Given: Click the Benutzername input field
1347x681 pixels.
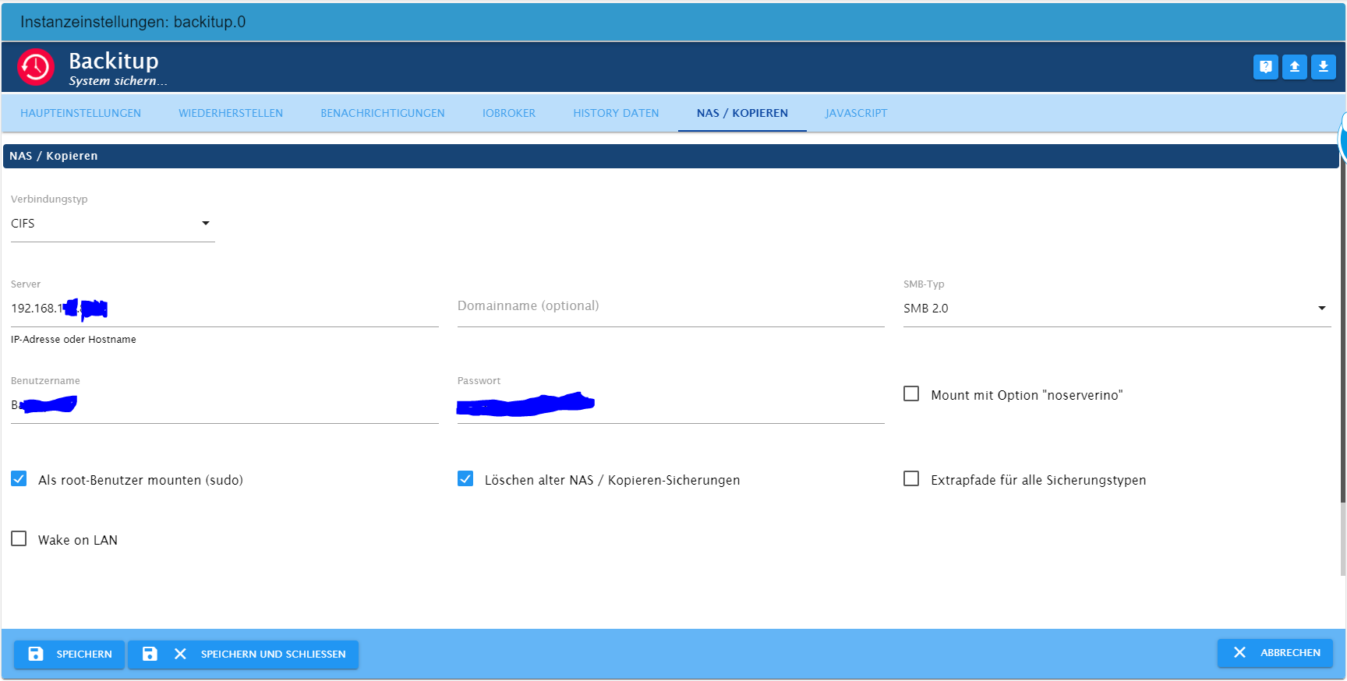Looking at the screenshot, I should (x=224, y=405).
